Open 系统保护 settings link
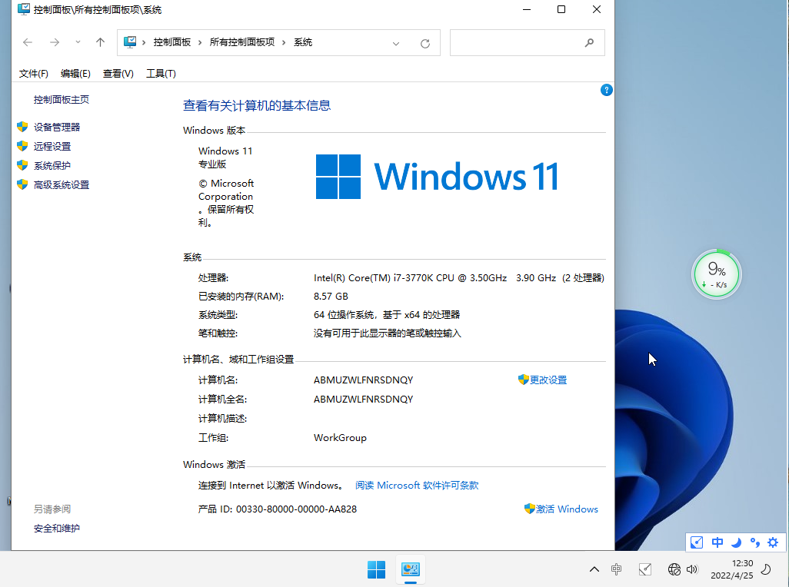This screenshot has width=789, height=587. (x=52, y=165)
